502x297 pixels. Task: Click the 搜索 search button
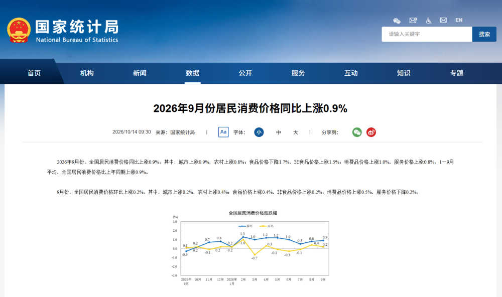pos(484,34)
